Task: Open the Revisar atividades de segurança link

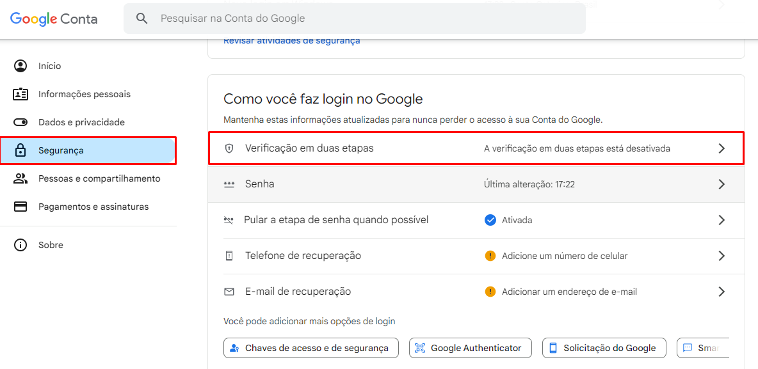Action: tap(291, 41)
